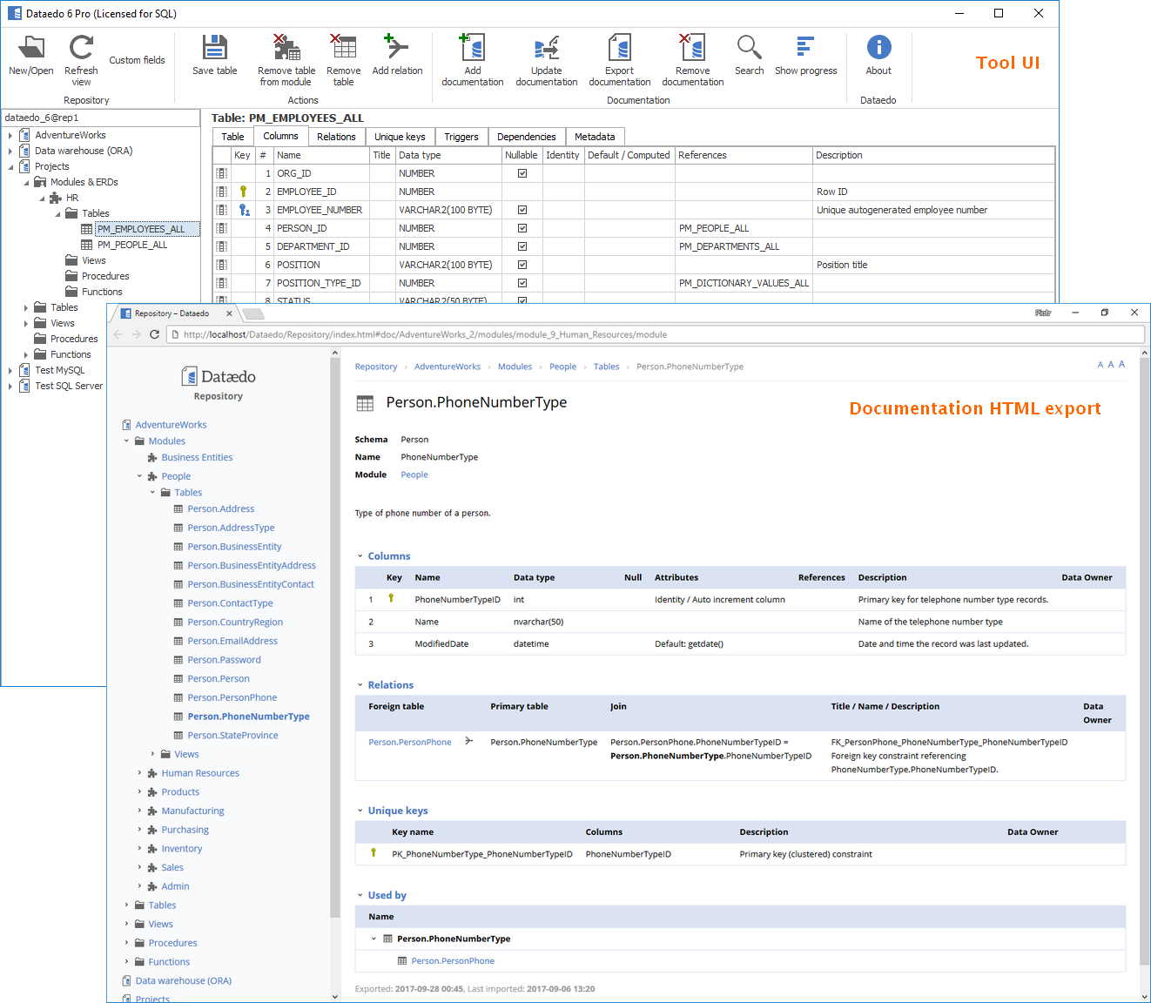
Task: Click the Add relation icon
Action: pos(396,47)
